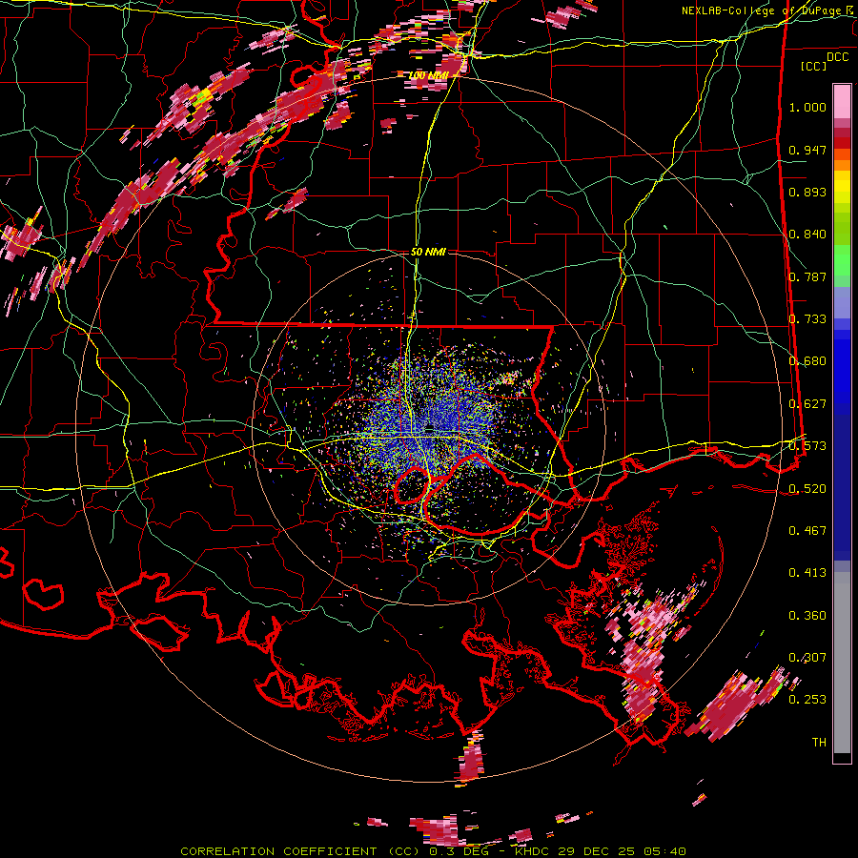Select the 0.787 value on the color scale
Screen dimensions: 858x858
click(807, 276)
